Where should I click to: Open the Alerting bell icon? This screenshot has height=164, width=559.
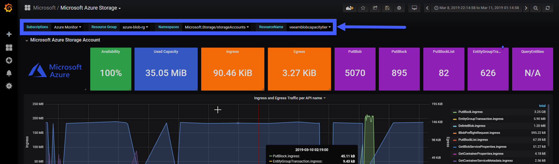coord(9,73)
